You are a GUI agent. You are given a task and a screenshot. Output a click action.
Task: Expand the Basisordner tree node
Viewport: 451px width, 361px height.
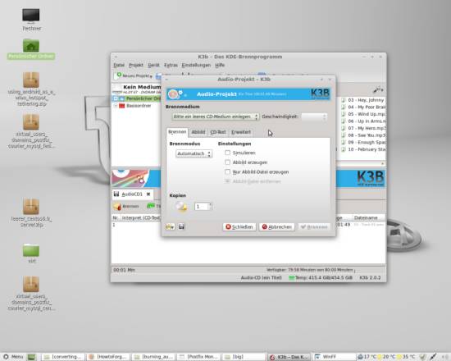click(x=116, y=106)
